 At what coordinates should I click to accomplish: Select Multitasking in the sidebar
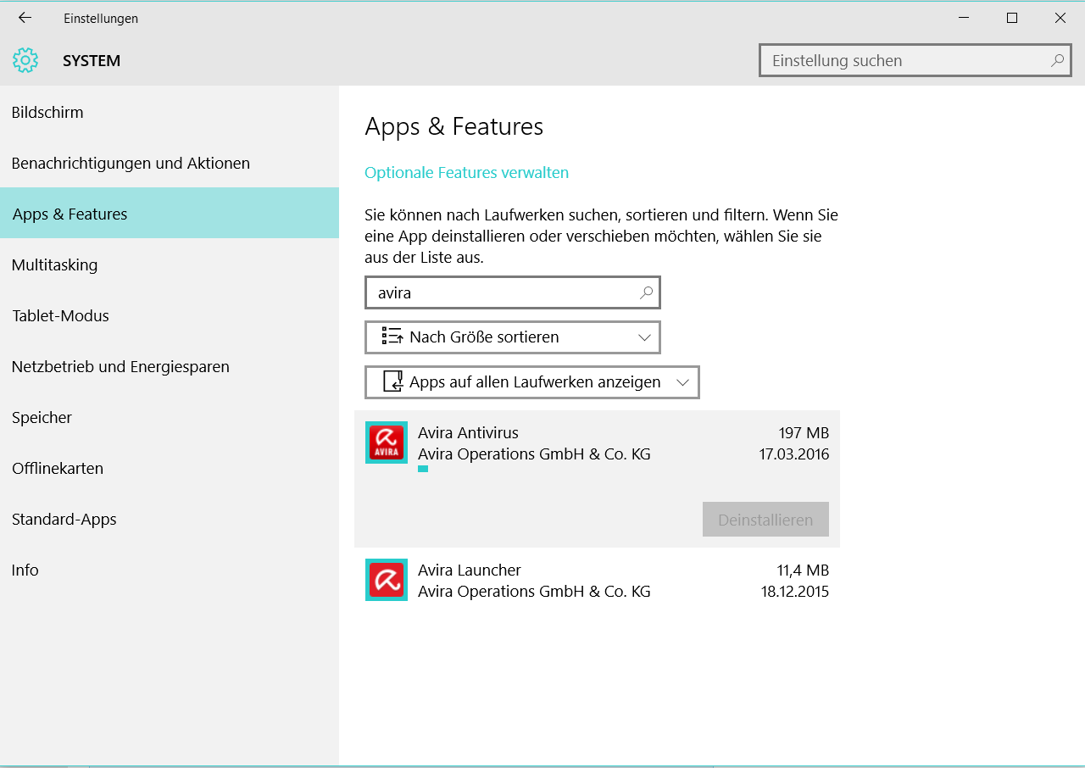point(54,265)
